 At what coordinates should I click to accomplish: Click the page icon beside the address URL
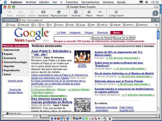click(x=20, y=20)
